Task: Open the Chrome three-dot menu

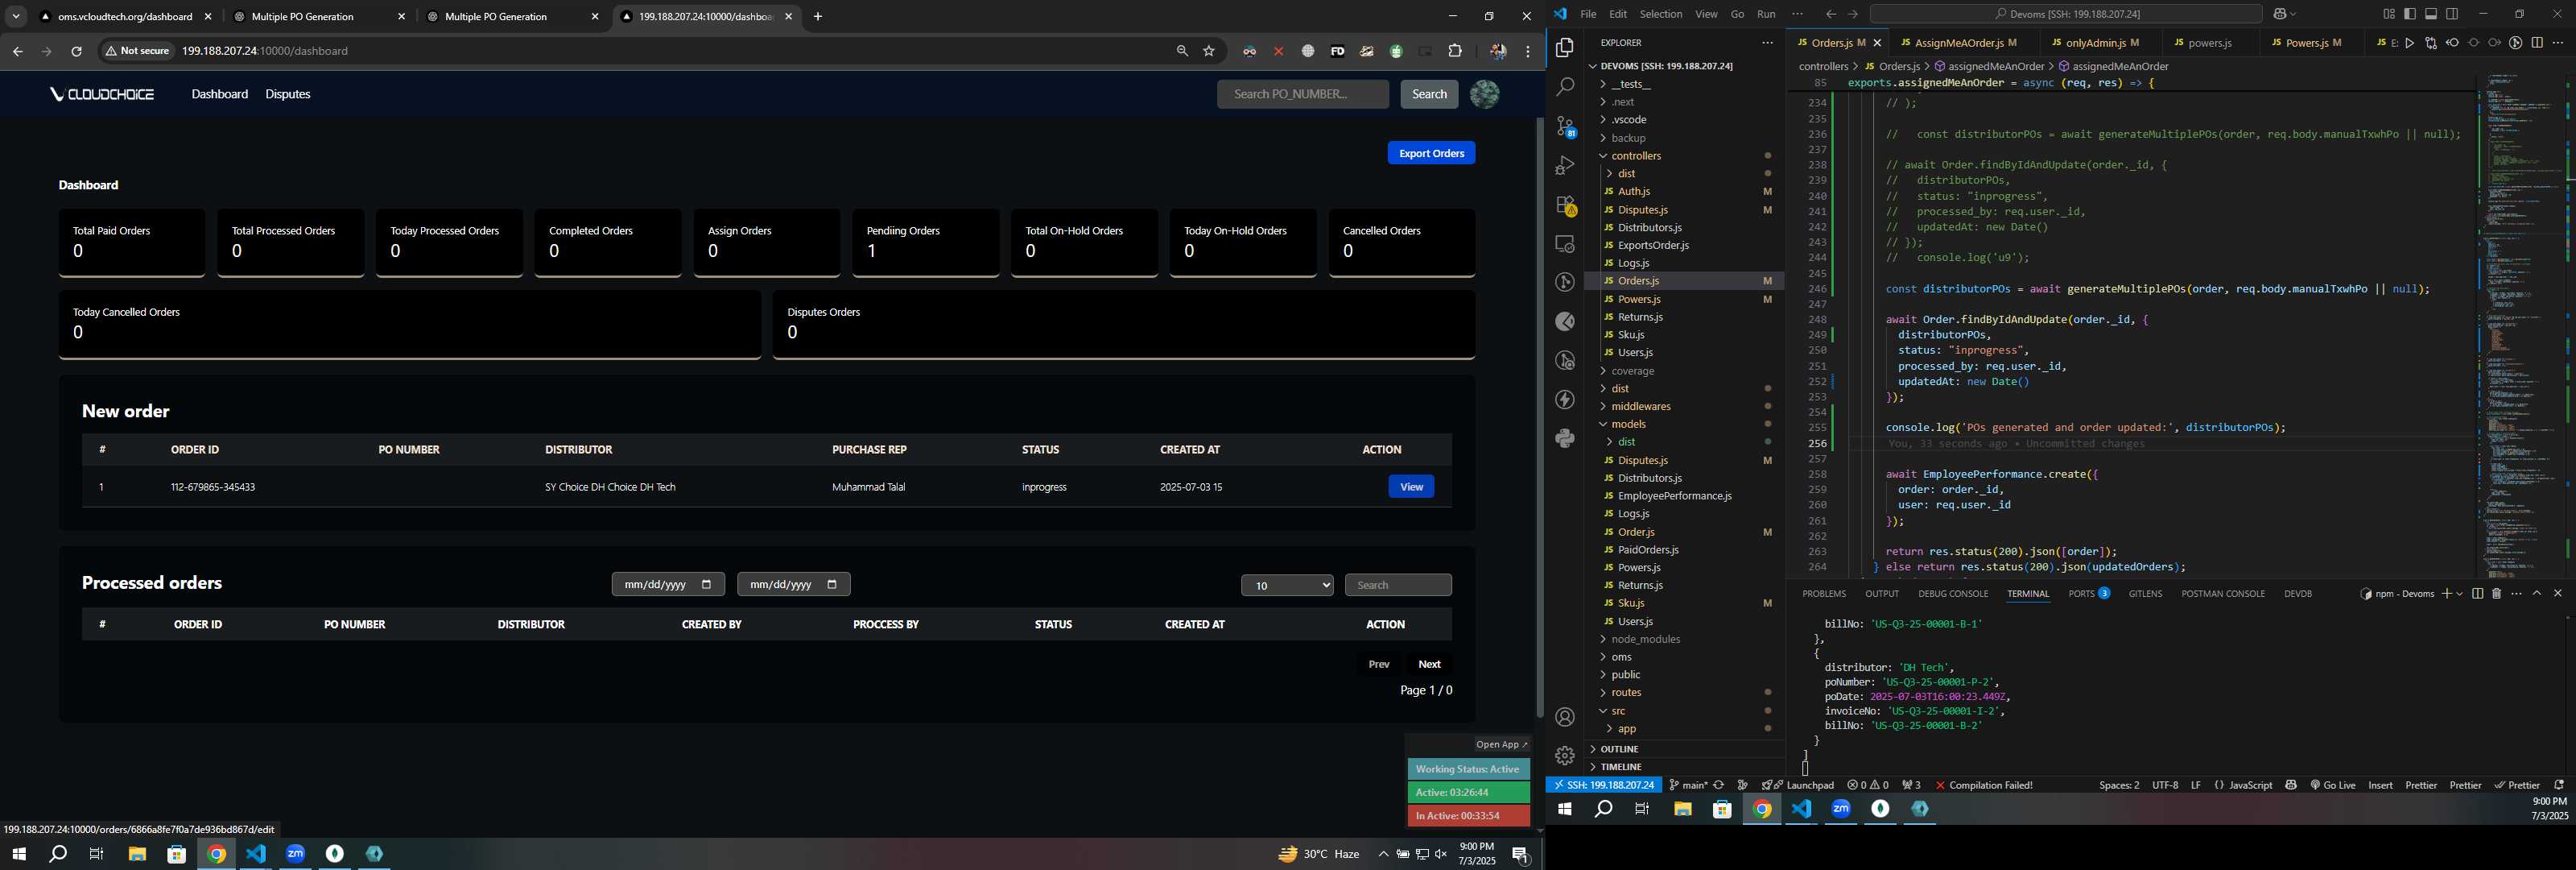Action: (x=1528, y=51)
